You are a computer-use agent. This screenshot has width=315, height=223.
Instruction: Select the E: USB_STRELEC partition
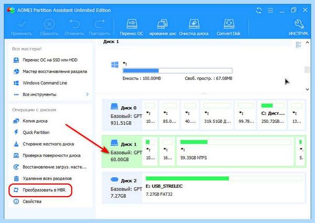(x=224, y=188)
